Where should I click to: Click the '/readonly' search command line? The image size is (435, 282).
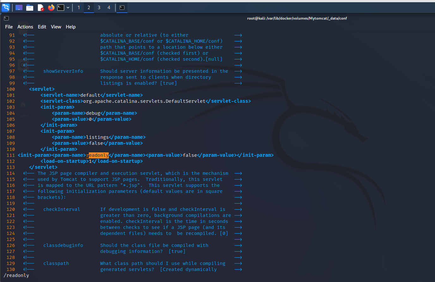pyautogui.click(x=16, y=275)
